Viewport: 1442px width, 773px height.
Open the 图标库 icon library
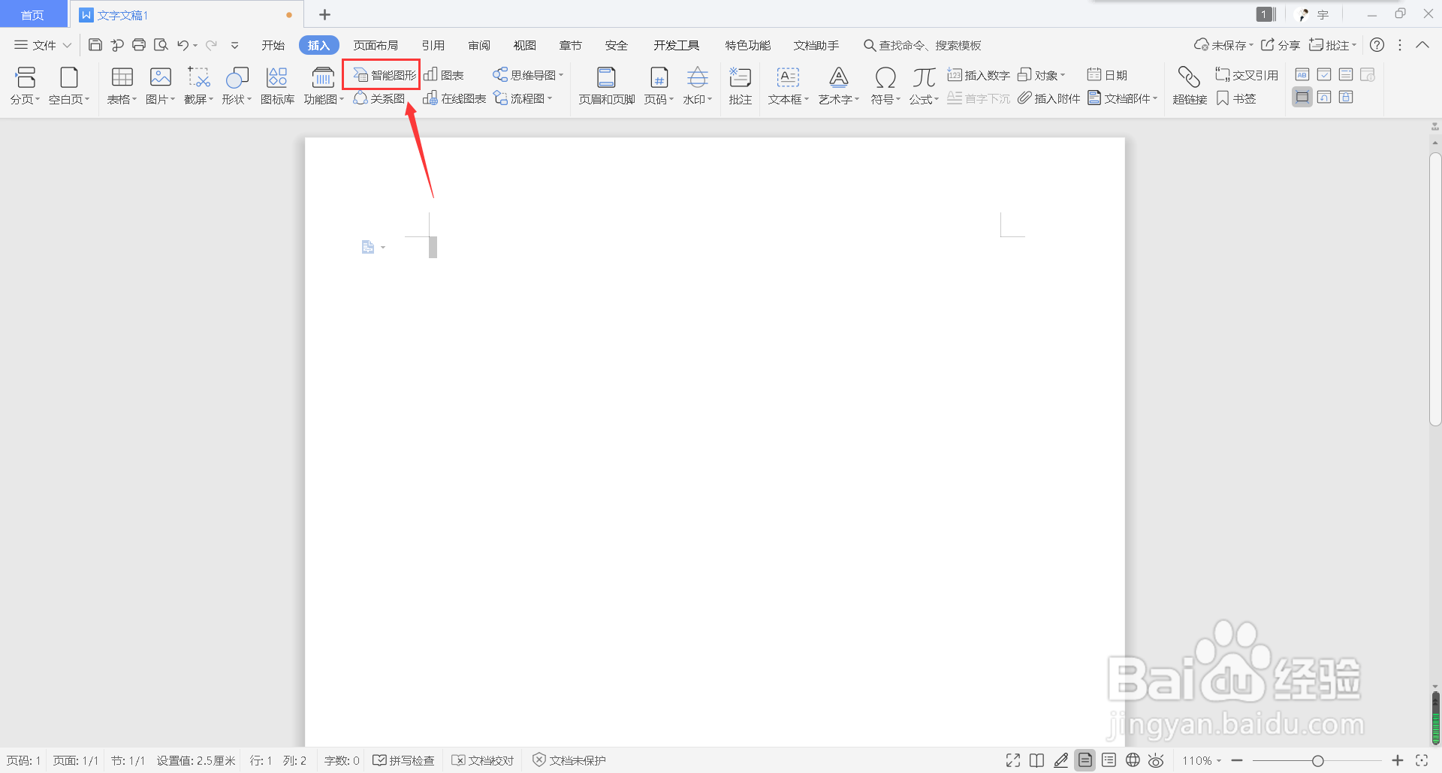(x=277, y=86)
